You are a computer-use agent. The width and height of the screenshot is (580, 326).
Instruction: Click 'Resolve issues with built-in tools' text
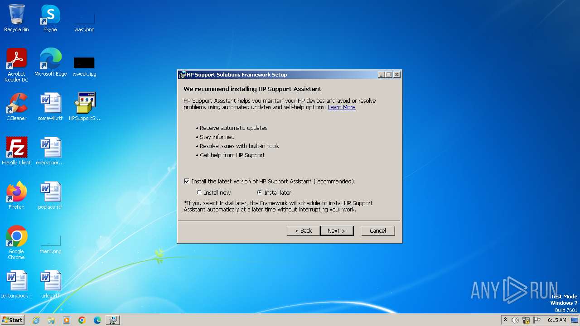point(239,146)
